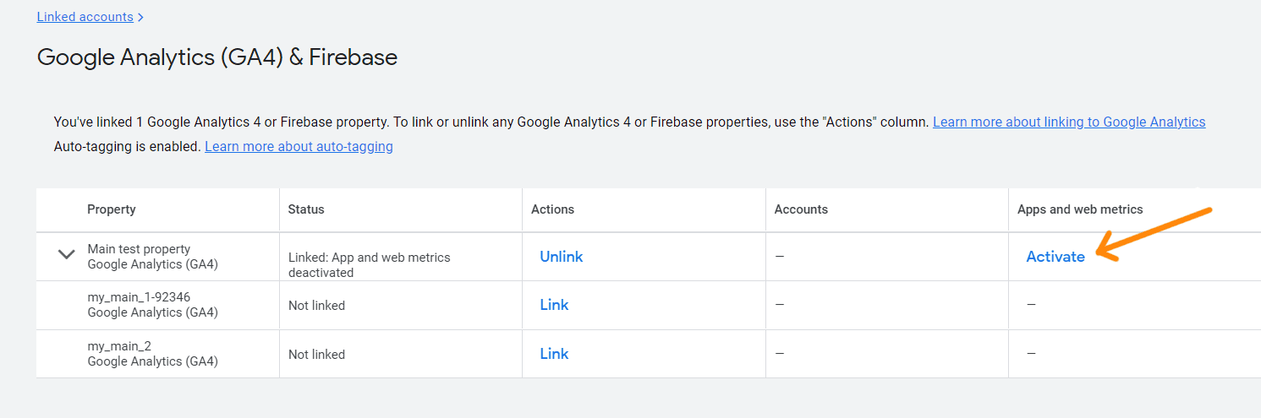Select the Main test property name

pos(139,249)
